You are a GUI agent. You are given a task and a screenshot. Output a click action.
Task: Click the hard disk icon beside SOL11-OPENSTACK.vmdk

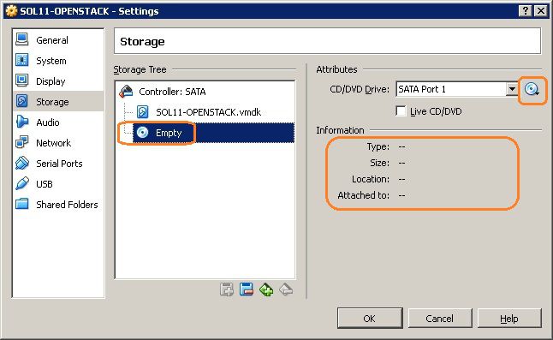[142, 112]
